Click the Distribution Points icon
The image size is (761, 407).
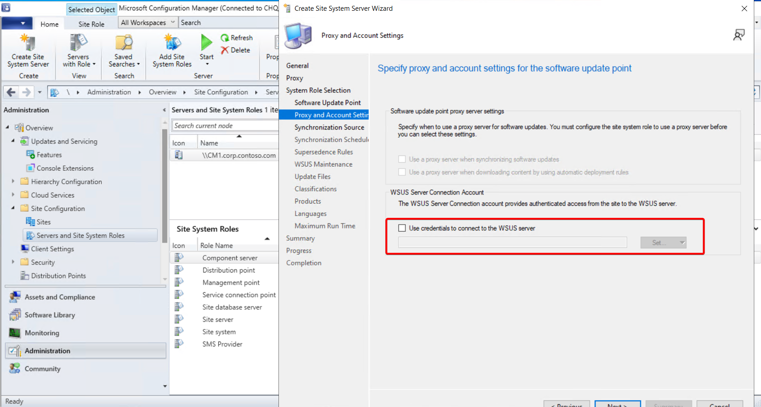point(25,276)
